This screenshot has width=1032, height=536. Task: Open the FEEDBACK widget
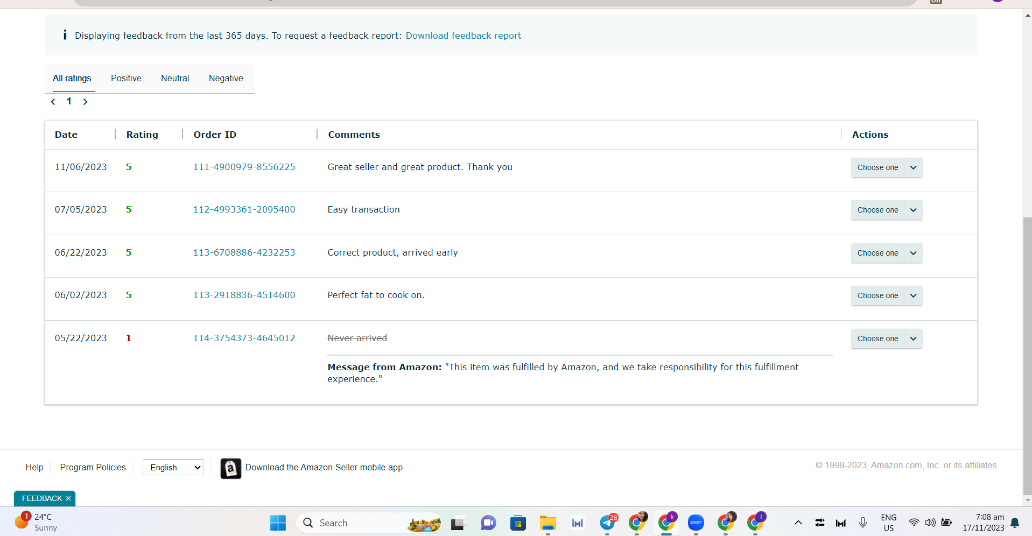tap(42, 498)
